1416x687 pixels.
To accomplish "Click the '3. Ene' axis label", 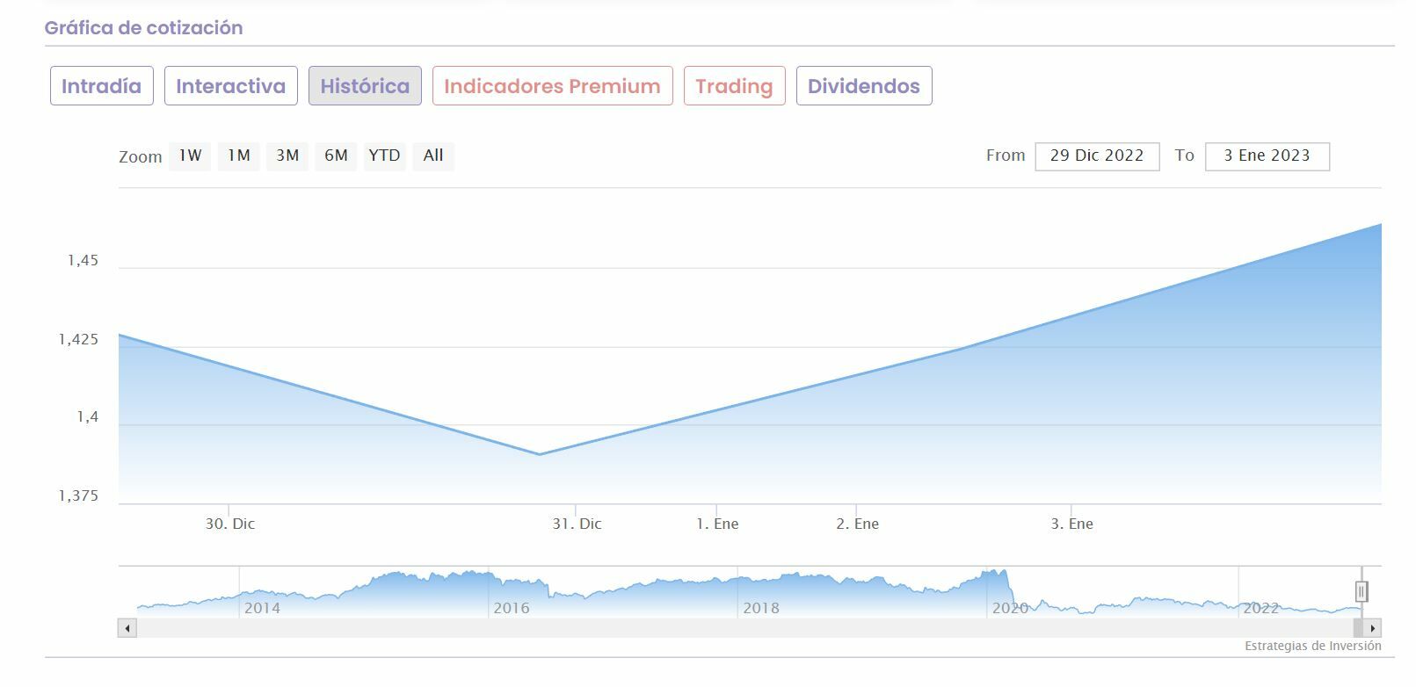I will coord(1072,524).
